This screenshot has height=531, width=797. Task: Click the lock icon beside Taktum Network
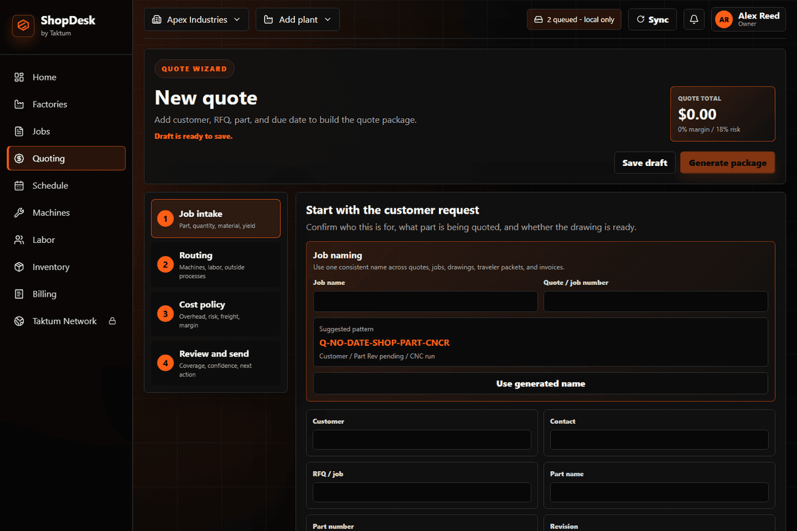pos(112,321)
